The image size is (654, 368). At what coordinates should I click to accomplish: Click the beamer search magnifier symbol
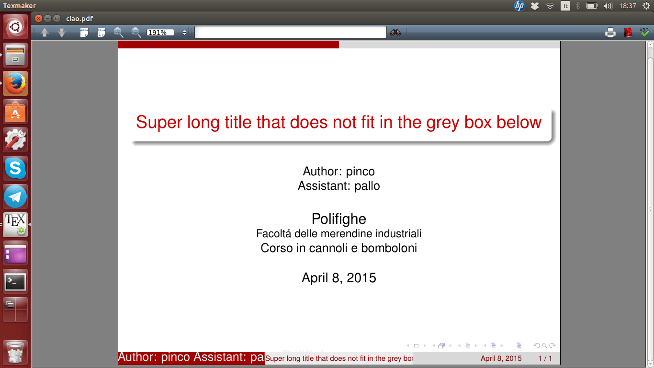click(545, 345)
